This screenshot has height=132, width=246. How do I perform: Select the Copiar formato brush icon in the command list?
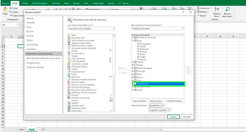pos(69,72)
